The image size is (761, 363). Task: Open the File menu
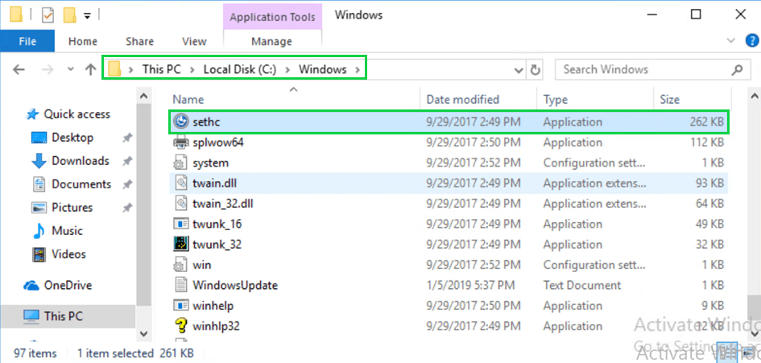(x=27, y=41)
